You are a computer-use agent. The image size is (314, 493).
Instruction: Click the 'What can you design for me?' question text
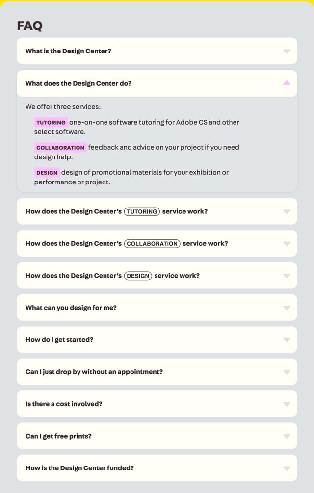coord(72,308)
